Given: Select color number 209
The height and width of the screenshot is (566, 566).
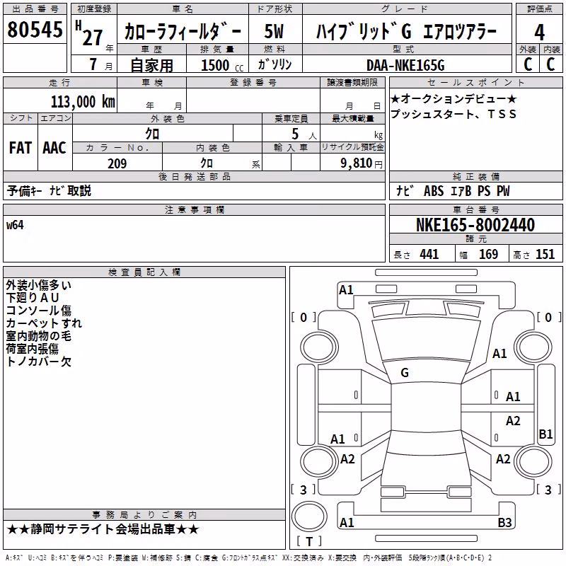Looking at the screenshot, I should tap(117, 163).
